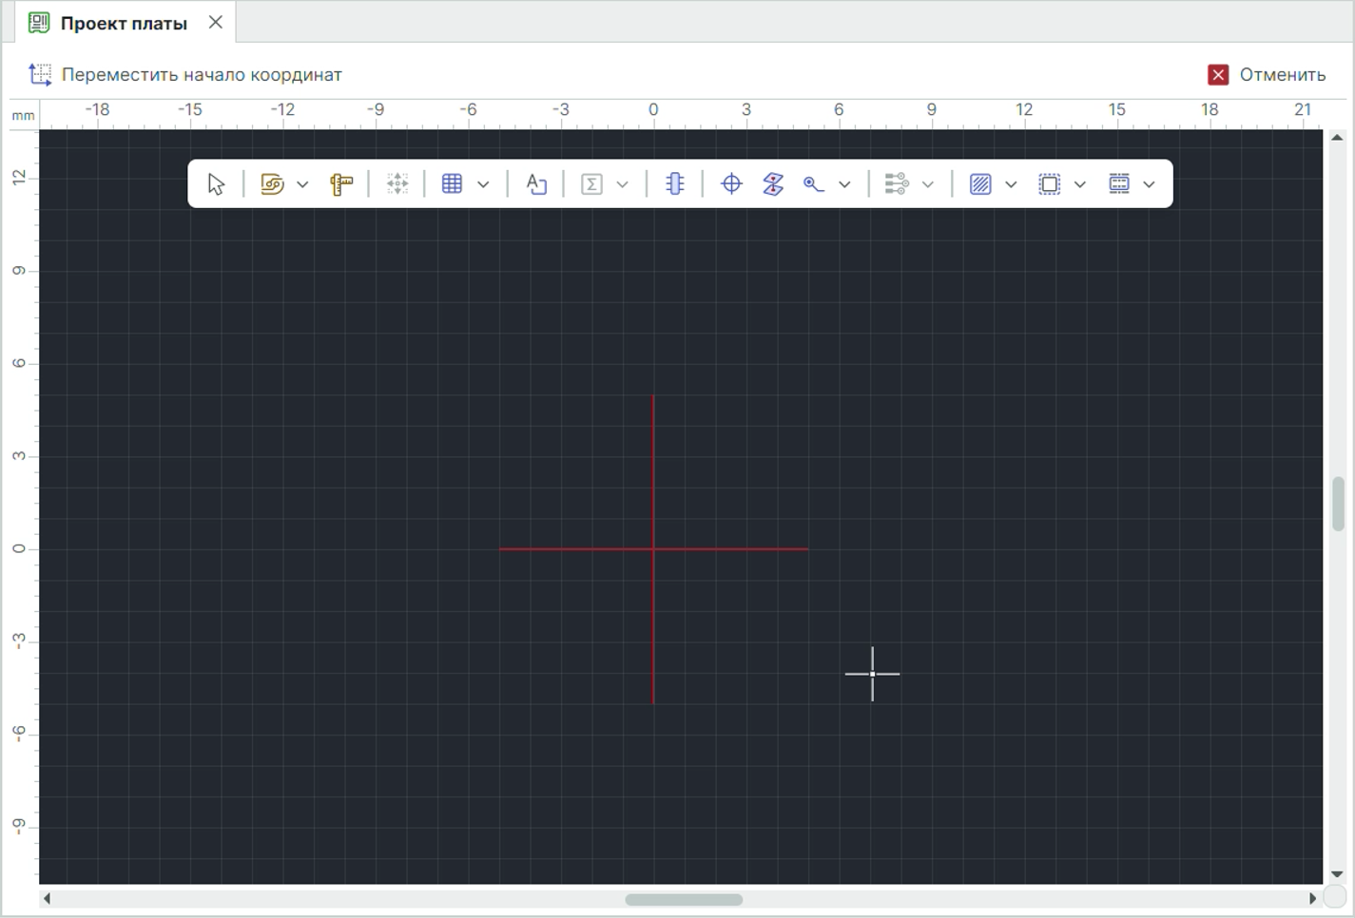Open dropdown next to table grid tool

483,184
